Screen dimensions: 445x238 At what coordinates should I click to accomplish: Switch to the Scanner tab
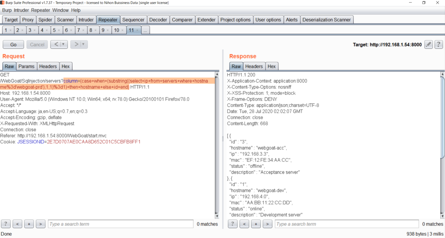pyautogui.click(x=66, y=20)
